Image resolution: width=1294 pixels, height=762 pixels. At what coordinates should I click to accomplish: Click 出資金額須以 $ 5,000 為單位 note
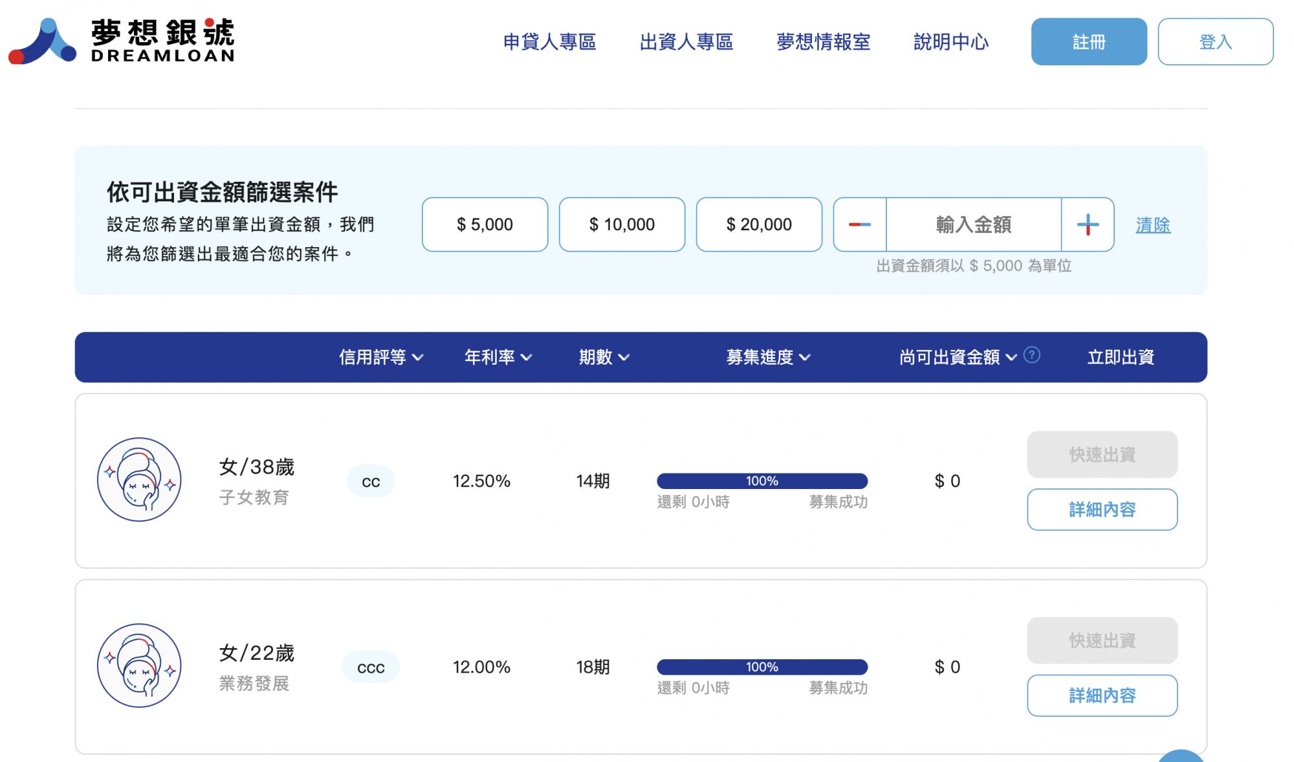[974, 266]
